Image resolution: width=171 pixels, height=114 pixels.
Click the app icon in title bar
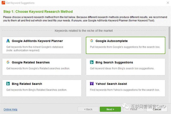coord(3,3)
